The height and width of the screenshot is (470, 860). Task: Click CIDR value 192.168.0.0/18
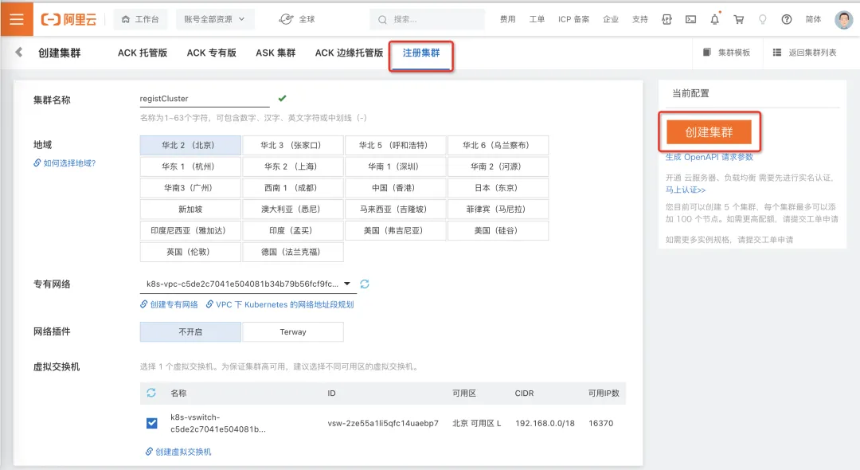[545, 423]
